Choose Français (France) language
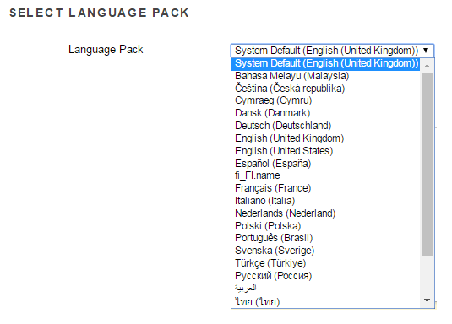 [325, 188]
